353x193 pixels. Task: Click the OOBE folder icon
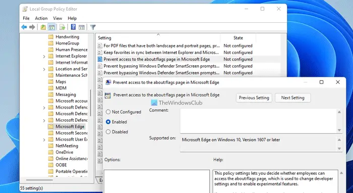pos(51,165)
